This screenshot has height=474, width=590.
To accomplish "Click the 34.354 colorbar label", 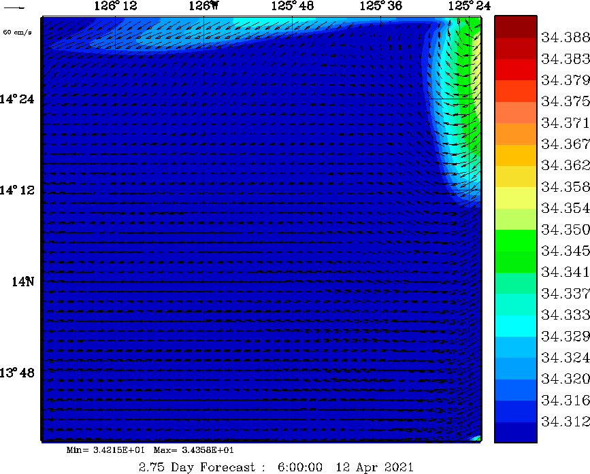I will coord(566,208).
